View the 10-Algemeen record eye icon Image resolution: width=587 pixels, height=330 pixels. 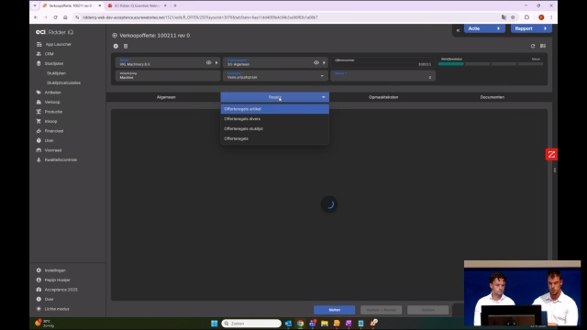click(x=316, y=63)
